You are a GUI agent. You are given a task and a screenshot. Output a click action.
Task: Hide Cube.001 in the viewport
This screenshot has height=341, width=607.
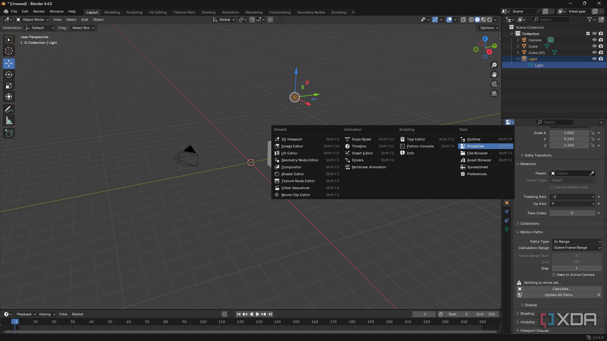pyautogui.click(x=594, y=53)
